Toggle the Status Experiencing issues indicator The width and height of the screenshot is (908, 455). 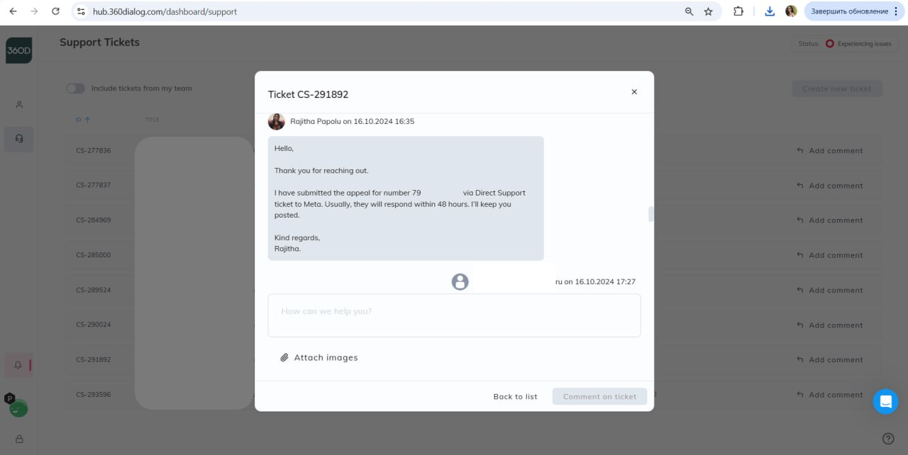click(859, 43)
